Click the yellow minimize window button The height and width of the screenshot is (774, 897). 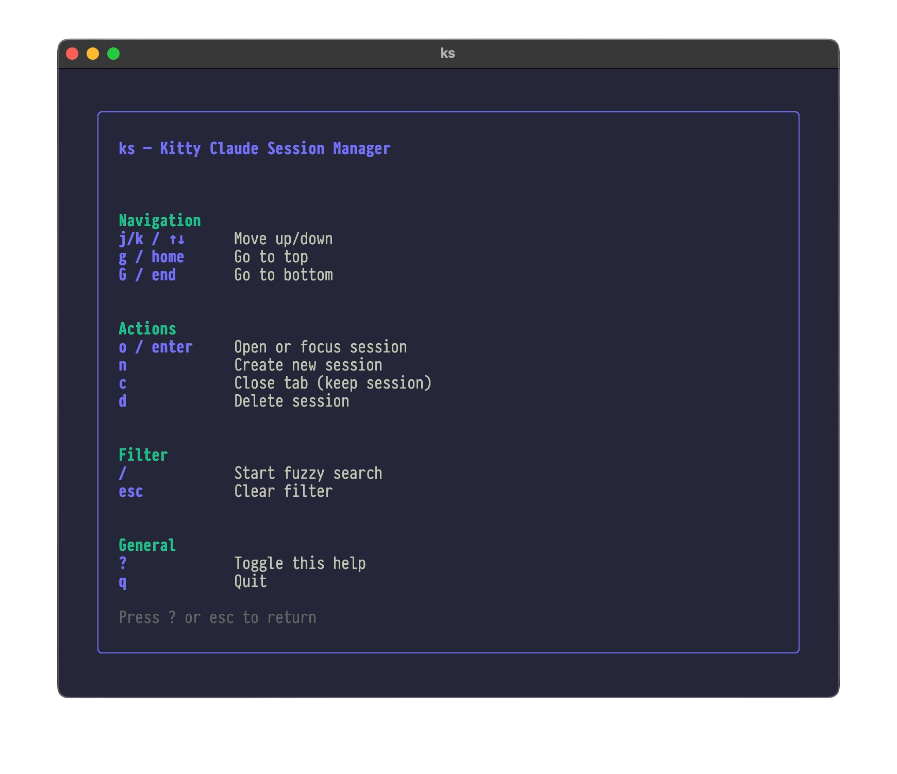[93, 54]
